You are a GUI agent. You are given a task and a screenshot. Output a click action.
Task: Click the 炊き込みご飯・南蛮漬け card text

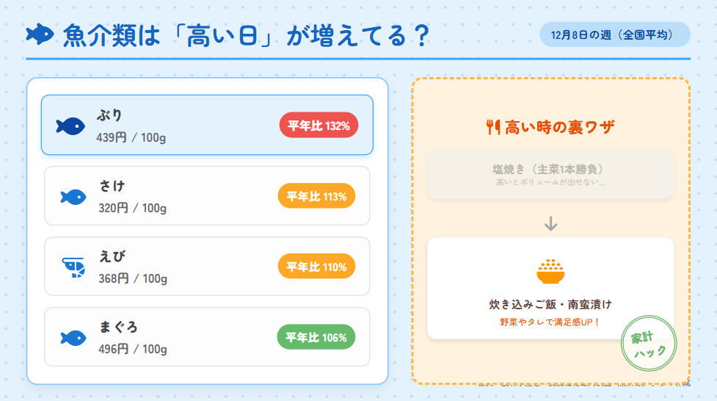coord(550,304)
